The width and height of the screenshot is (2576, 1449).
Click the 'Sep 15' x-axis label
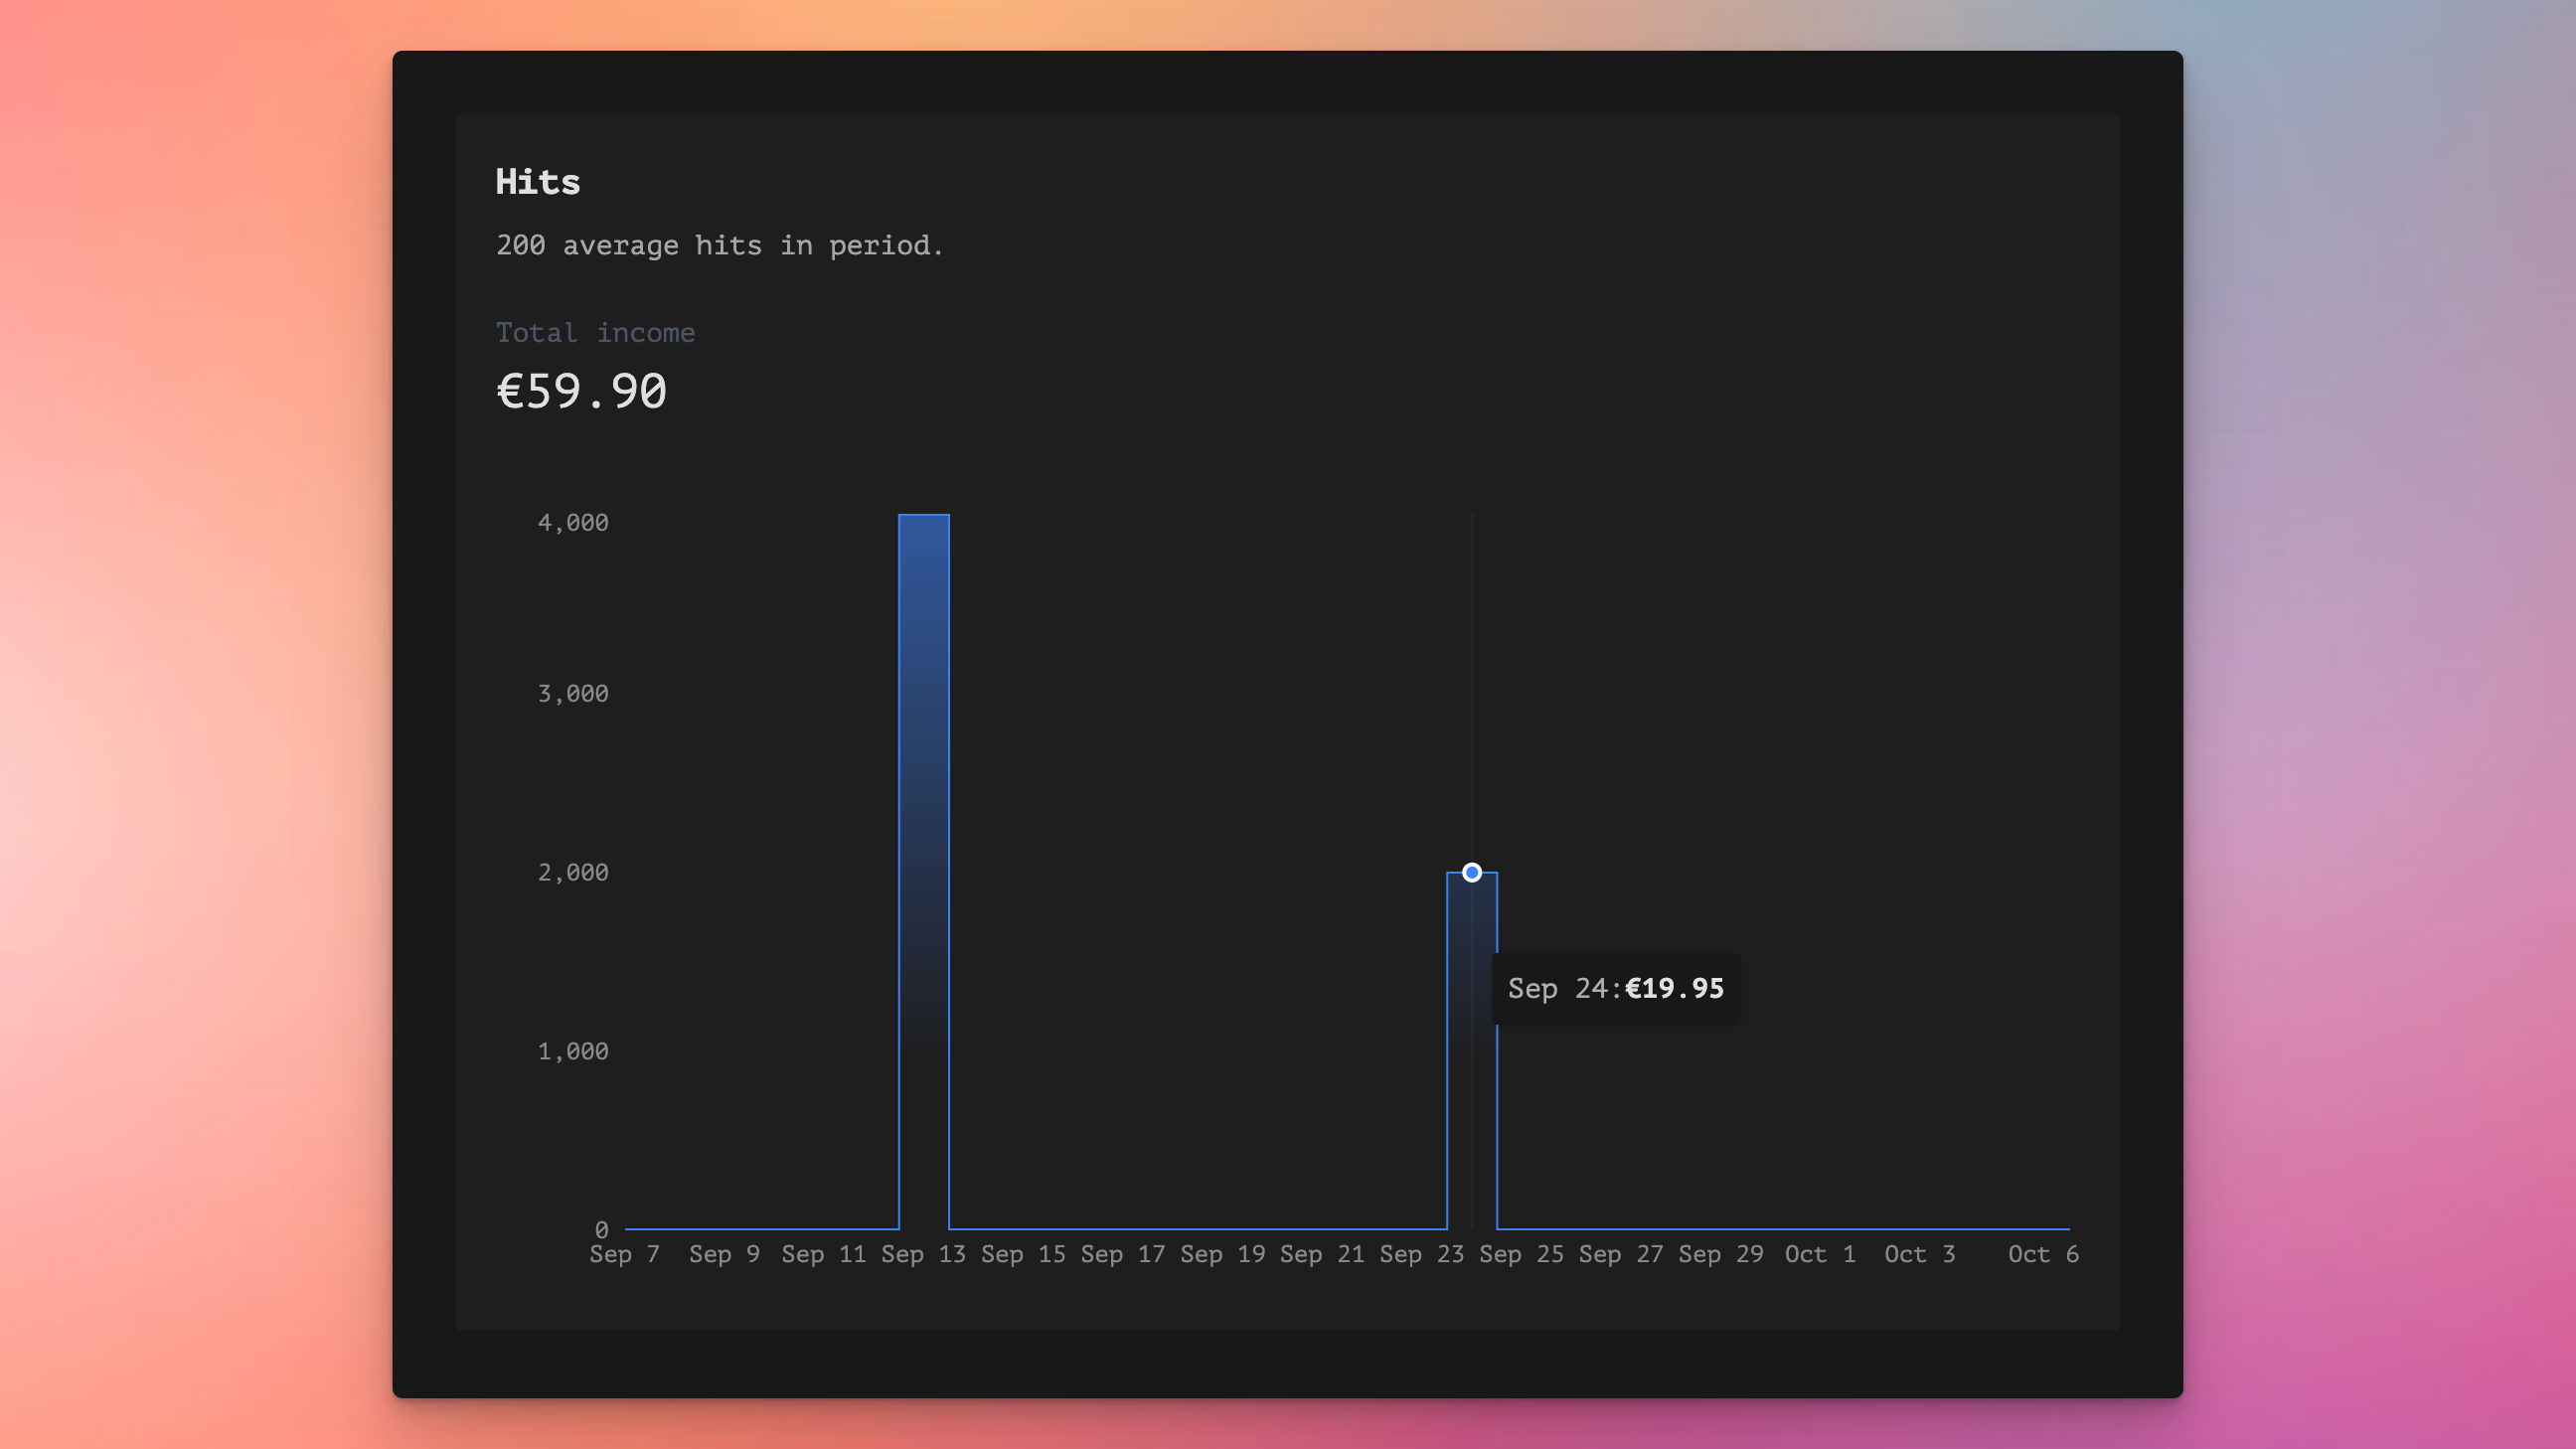coord(1023,1254)
